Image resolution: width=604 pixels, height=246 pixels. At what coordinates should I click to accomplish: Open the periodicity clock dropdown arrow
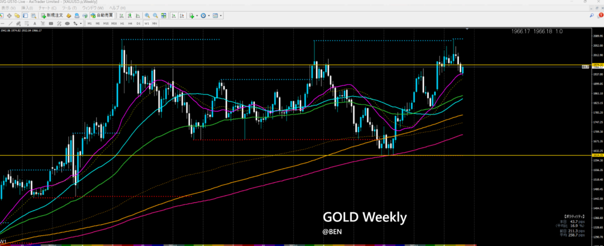click(208, 15)
